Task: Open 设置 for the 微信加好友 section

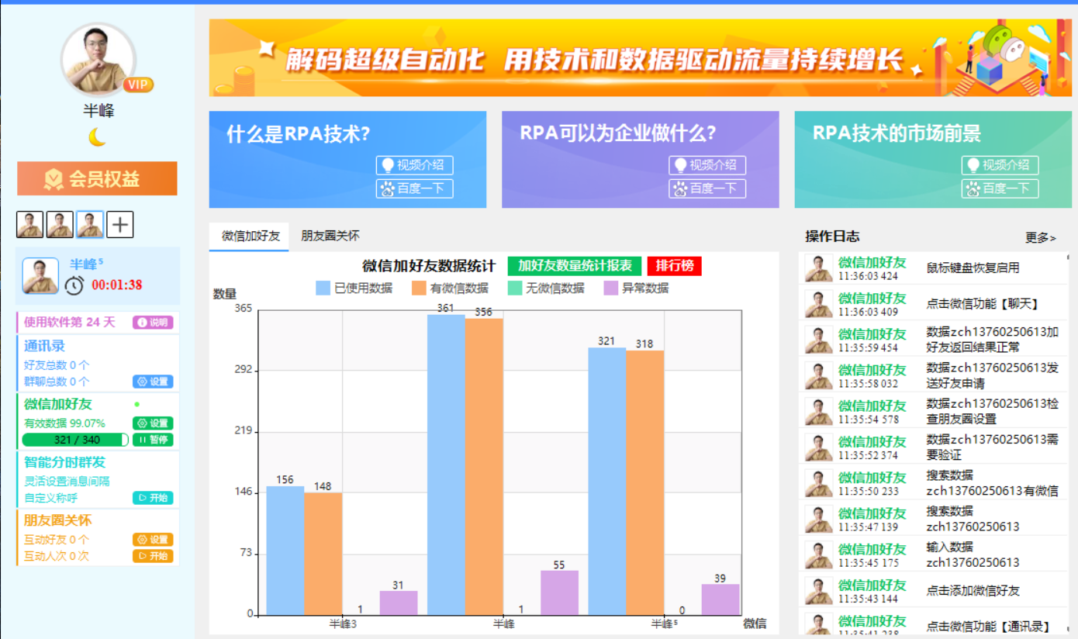Action: pyautogui.click(x=153, y=423)
